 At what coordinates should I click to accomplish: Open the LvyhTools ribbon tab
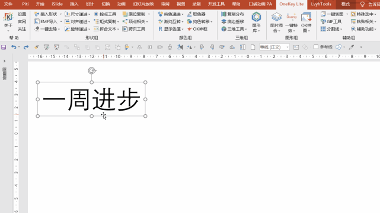point(321,4)
